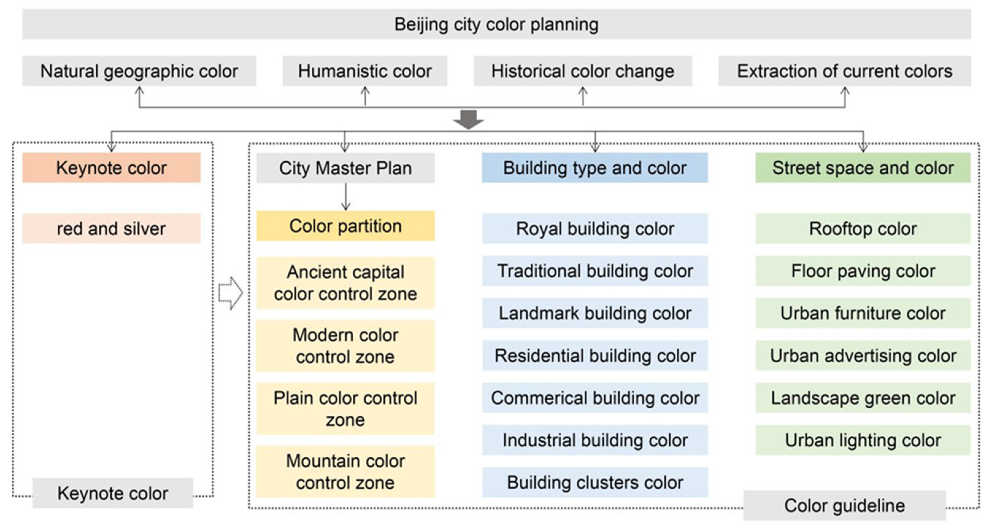Viewport: 992px width, 531px height.
Task: Select the Humanistic color box
Action: coord(365,71)
